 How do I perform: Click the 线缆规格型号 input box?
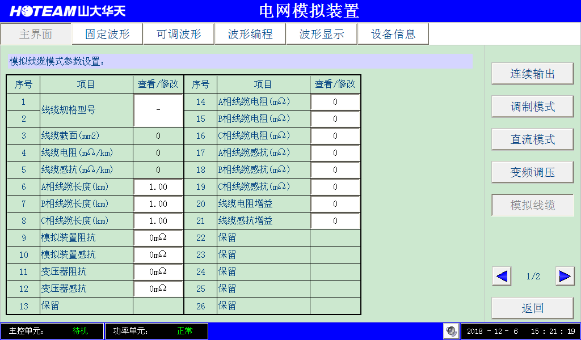(x=158, y=110)
